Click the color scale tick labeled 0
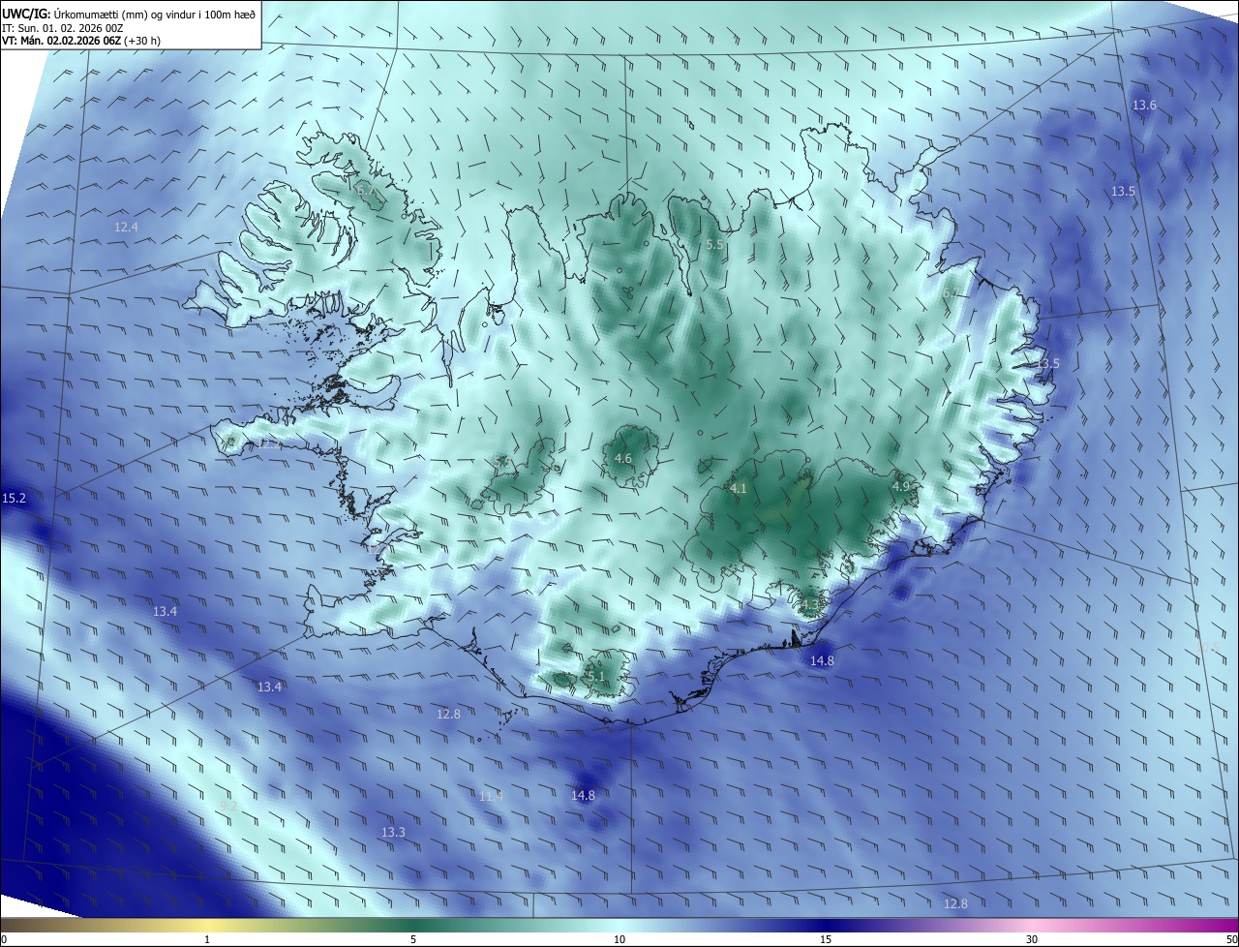The width and height of the screenshot is (1239, 947). (3, 939)
